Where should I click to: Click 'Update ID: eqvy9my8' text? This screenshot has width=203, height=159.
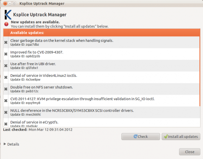pos(25,103)
